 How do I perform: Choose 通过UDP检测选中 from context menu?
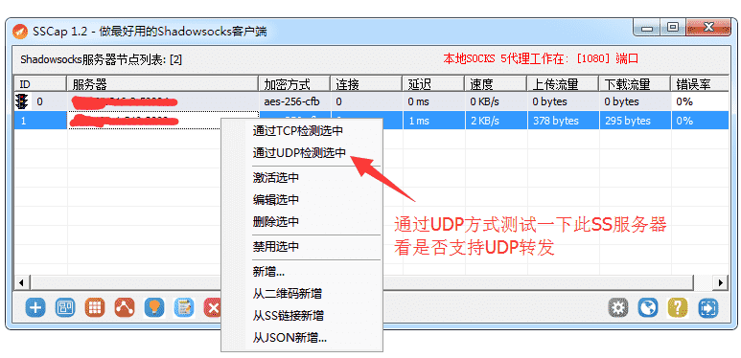[299, 153]
